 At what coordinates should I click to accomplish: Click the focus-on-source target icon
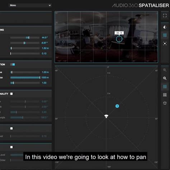click(x=165, y=43)
